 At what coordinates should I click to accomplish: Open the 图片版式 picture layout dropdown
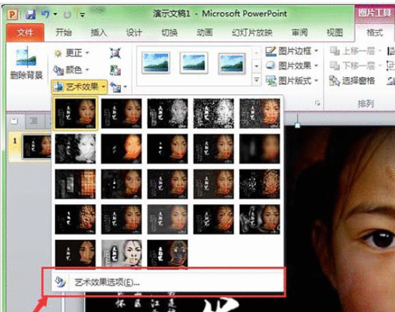(x=291, y=81)
